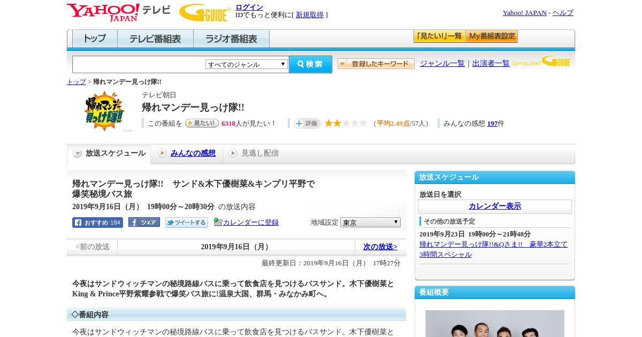Select the 見逃し配信 tab

(254, 154)
